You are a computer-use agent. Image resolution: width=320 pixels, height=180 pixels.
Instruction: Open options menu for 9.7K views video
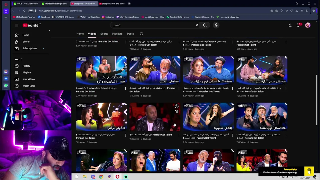tap(179, 135)
